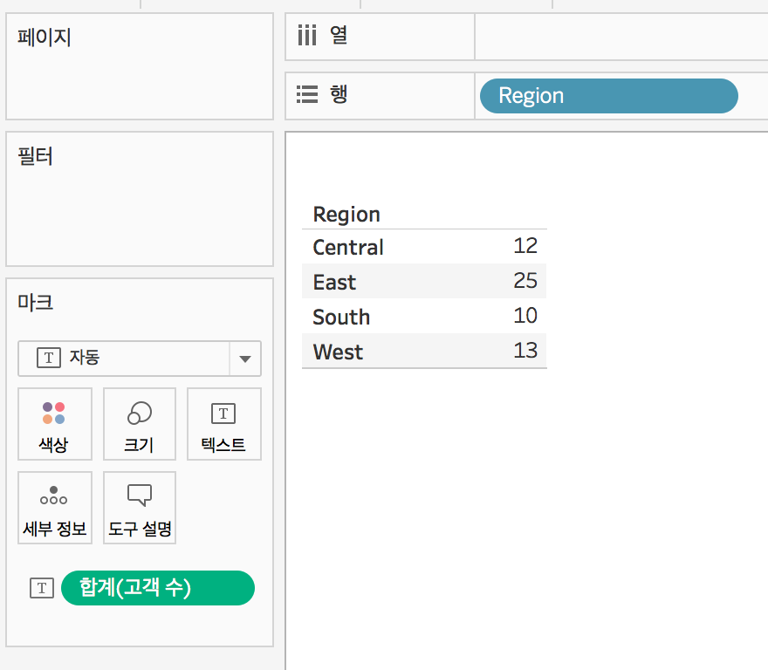Click the Detail (세부 정보) marks card
Screen dimensions: 768x670
[54, 508]
